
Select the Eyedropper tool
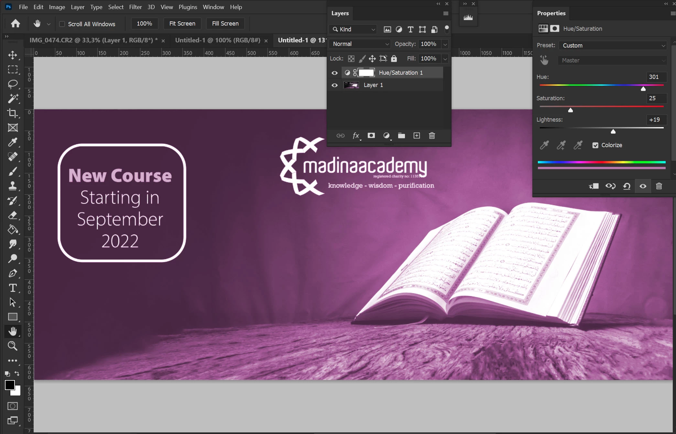coord(13,142)
